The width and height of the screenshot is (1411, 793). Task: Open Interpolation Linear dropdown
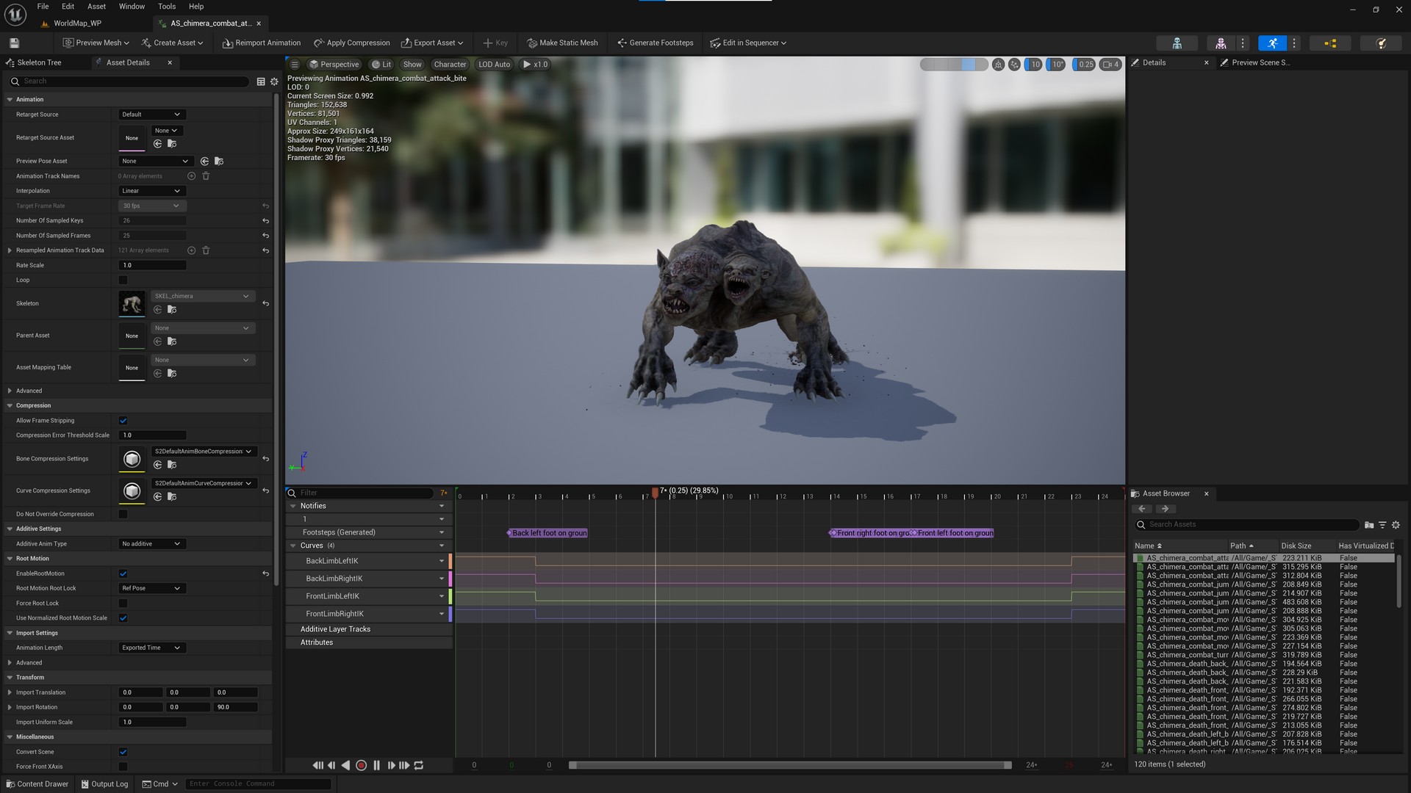pyautogui.click(x=151, y=191)
